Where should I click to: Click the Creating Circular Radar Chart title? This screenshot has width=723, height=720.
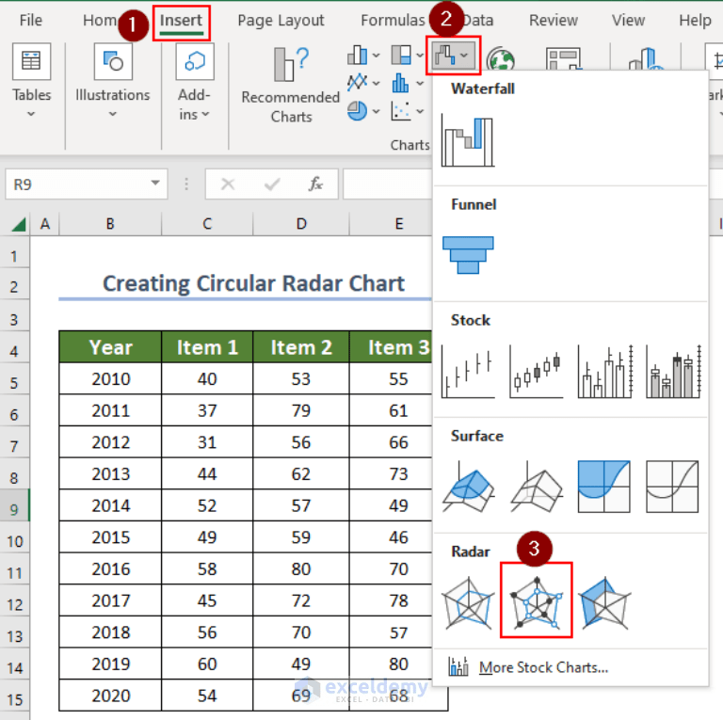coord(253,283)
